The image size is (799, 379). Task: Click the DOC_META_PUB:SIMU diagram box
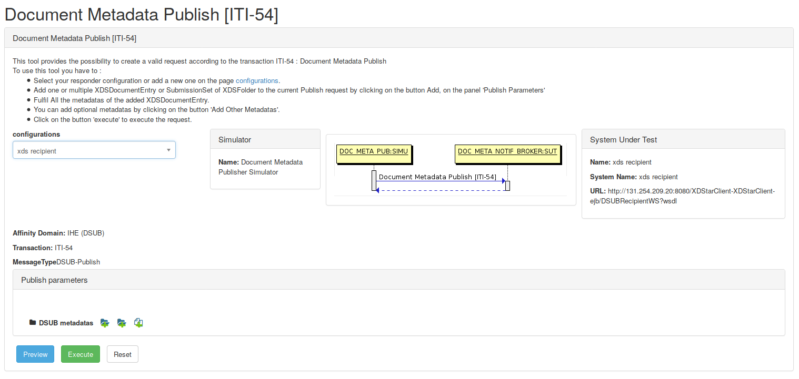point(374,151)
